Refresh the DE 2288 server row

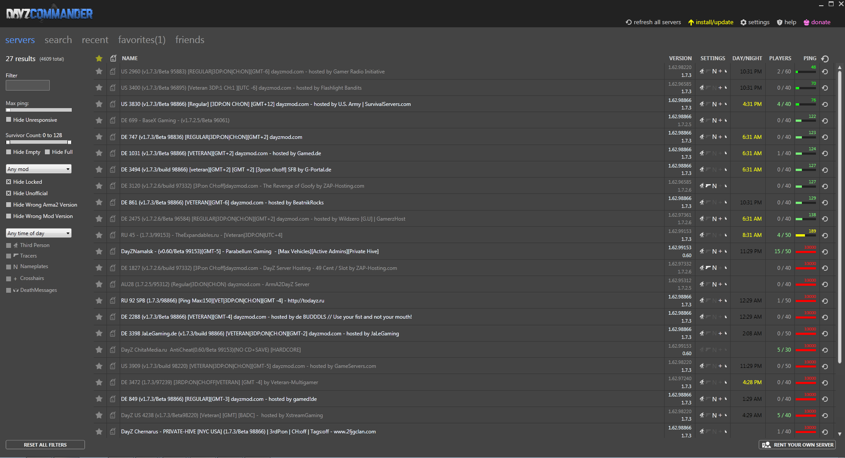825,317
